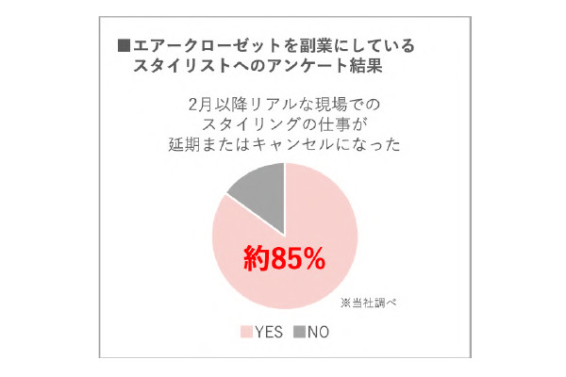Click the pink YES legend swatch
The image size is (566, 377).
246,332
